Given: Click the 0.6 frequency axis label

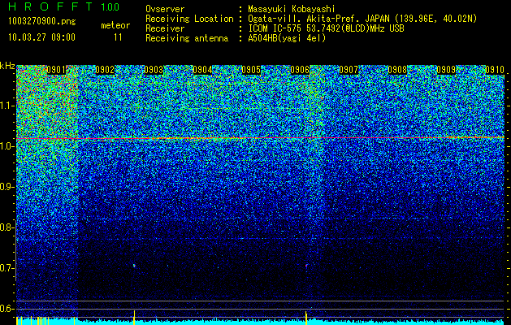Looking at the screenshot, I should [6, 309].
